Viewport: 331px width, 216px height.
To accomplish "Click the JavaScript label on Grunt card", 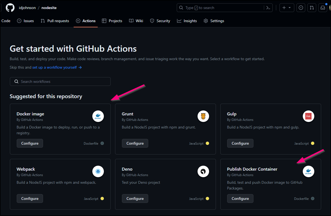I will [196, 143].
